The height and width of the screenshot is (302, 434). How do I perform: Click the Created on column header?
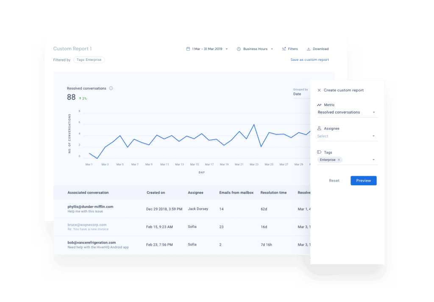coord(156,192)
